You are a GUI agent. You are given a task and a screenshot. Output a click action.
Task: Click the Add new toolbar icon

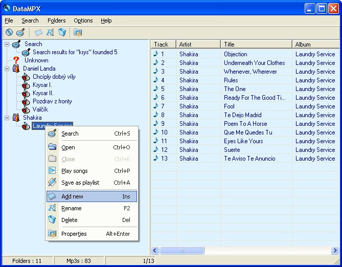coord(38,33)
